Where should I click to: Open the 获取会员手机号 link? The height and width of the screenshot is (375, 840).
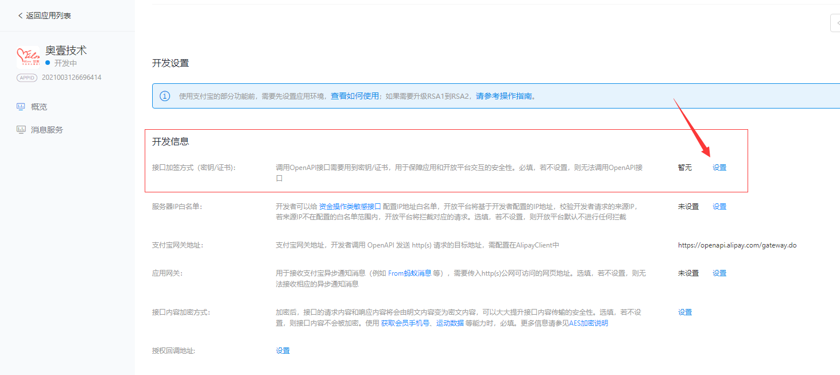[x=405, y=323]
